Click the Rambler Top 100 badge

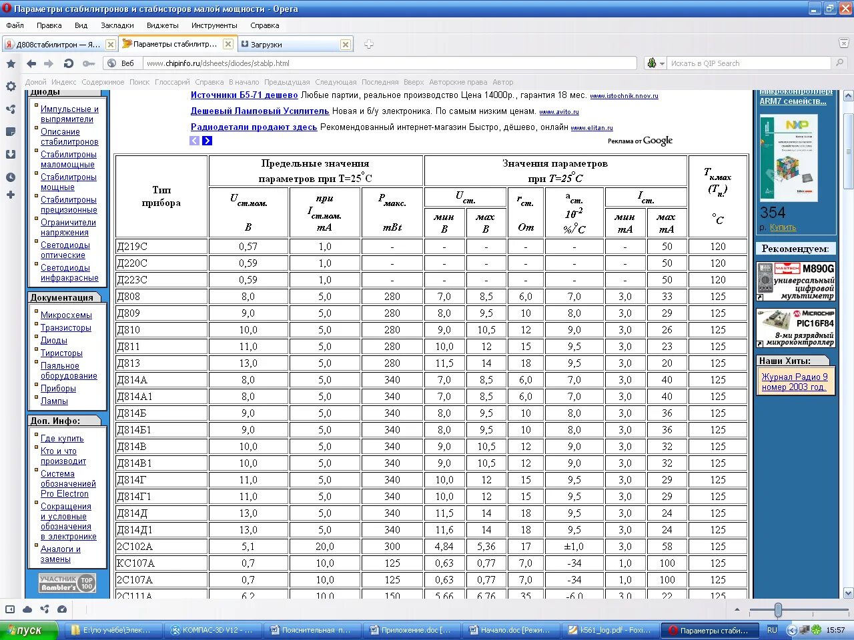pyautogui.click(x=67, y=583)
